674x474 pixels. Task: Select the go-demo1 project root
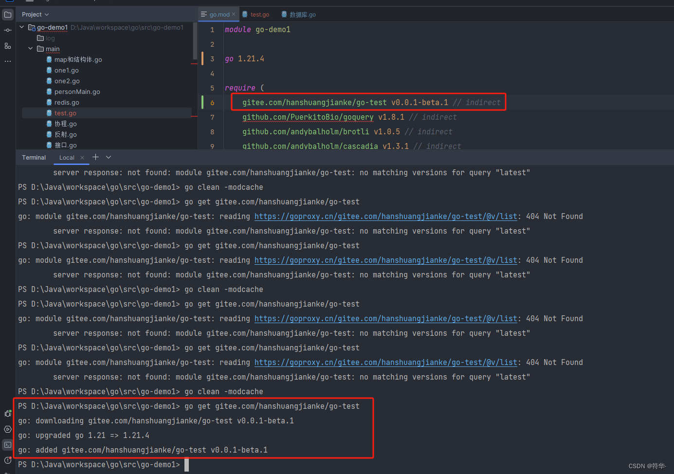[x=52, y=27]
